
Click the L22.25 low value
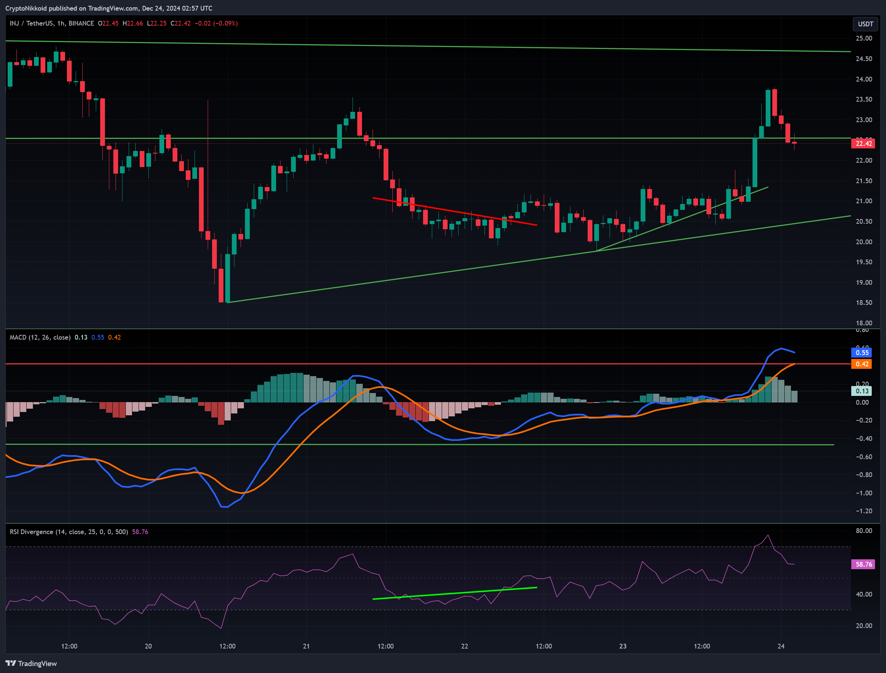[157, 23]
